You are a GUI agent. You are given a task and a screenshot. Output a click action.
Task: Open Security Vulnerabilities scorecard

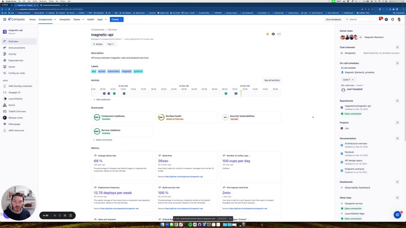251,117
